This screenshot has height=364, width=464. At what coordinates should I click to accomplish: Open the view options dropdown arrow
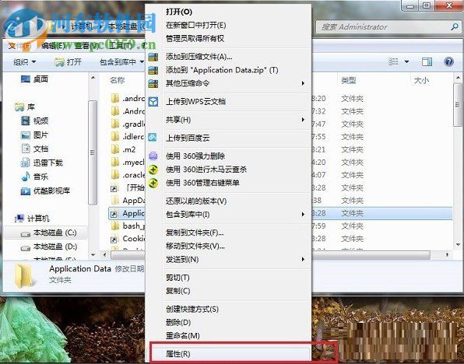point(406,61)
